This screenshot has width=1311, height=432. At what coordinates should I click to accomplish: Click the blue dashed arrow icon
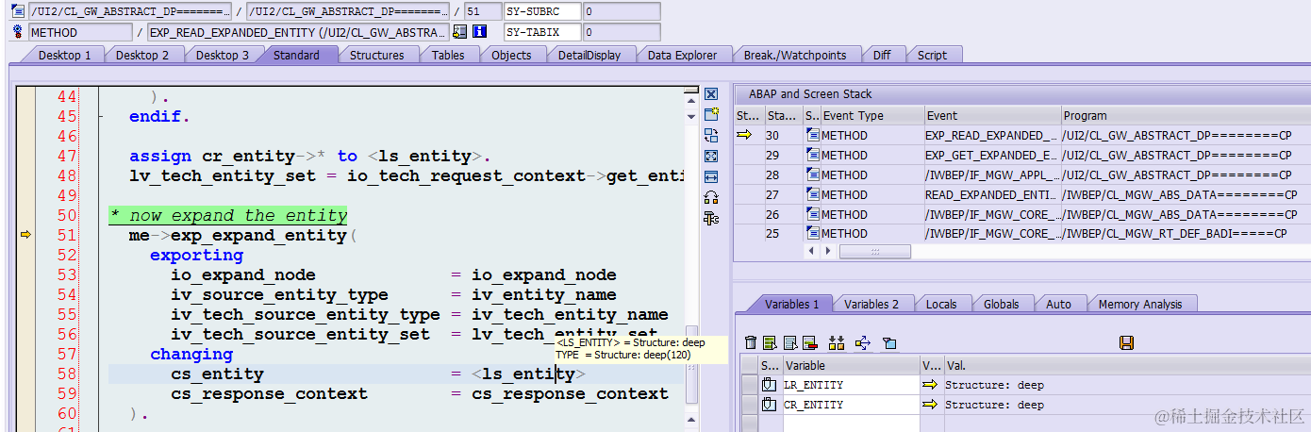coord(861,343)
